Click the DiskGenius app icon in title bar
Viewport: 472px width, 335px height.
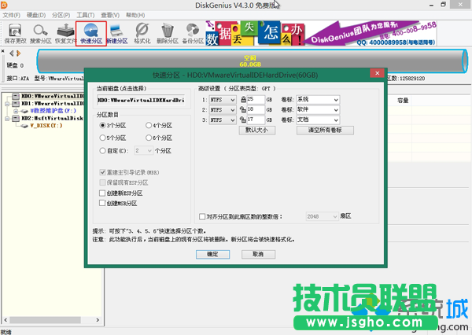(x=4, y=5)
